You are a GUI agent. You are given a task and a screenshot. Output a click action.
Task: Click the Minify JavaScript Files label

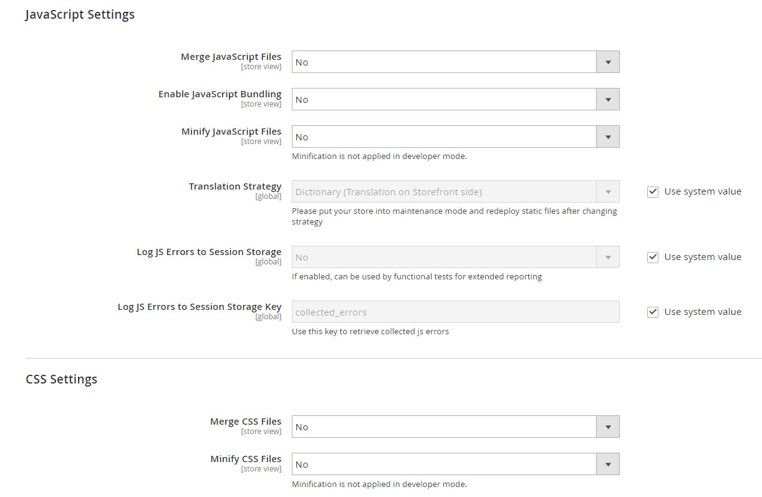231,132
